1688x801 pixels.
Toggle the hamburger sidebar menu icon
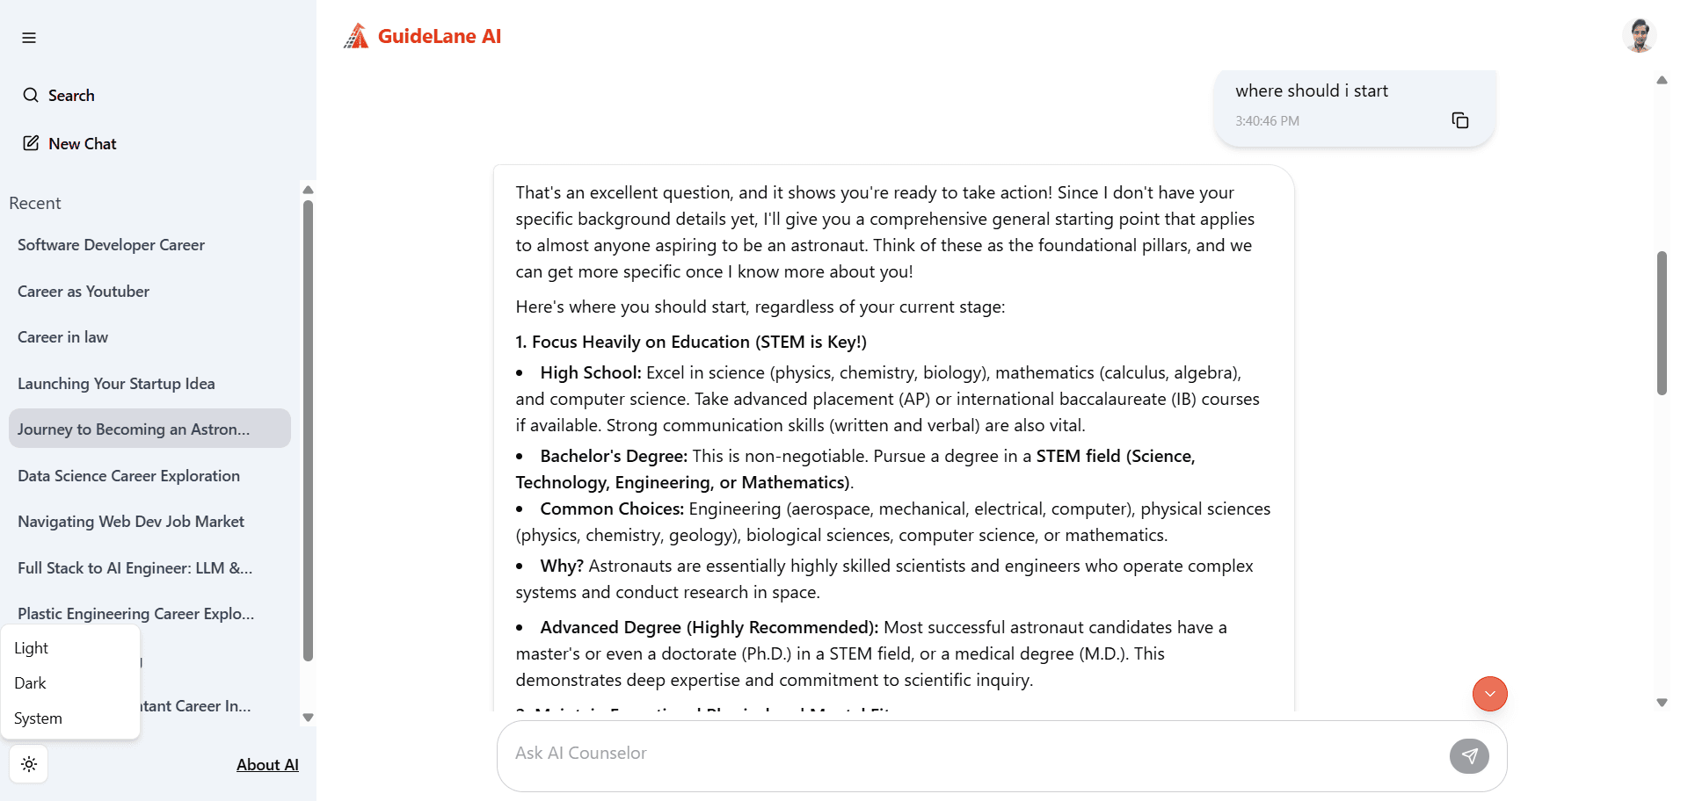(x=29, y=38)
